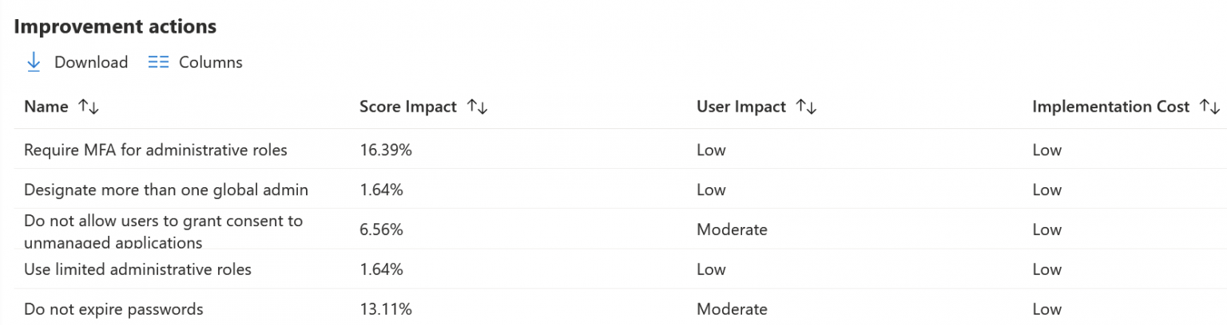Viewport: 1227px width, 325px height.
Task: Sort by Name using arrows icon
Action: click(x=88, y=107)
